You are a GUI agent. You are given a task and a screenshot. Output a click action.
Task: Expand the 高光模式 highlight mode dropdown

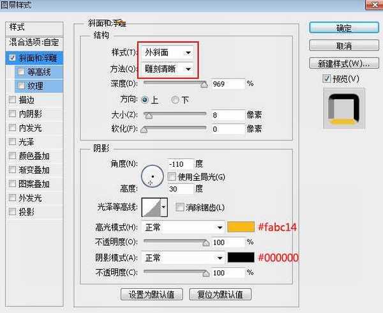click(184, 227)
